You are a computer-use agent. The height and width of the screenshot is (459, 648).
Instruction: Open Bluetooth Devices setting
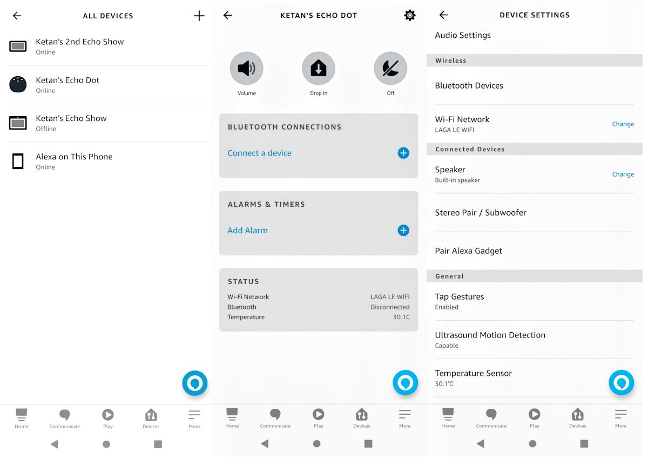pos(535,86)
